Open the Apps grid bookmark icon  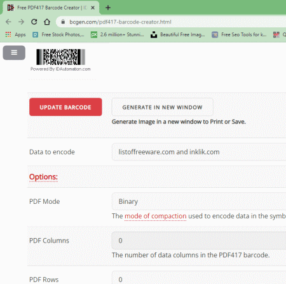[x=8, y=34]
